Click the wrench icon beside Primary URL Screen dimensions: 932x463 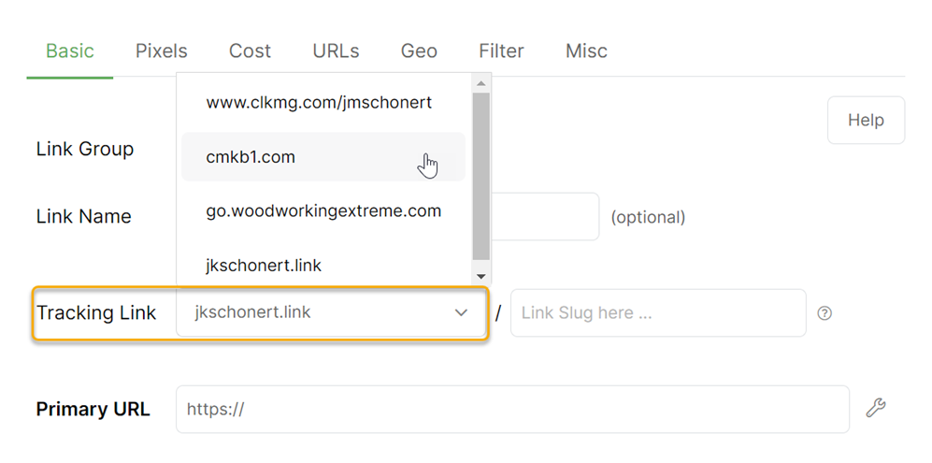coord(875,408)
